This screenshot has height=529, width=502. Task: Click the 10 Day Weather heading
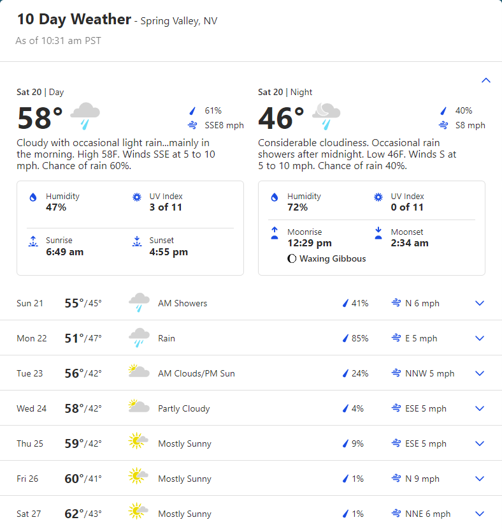click(74, 19)
